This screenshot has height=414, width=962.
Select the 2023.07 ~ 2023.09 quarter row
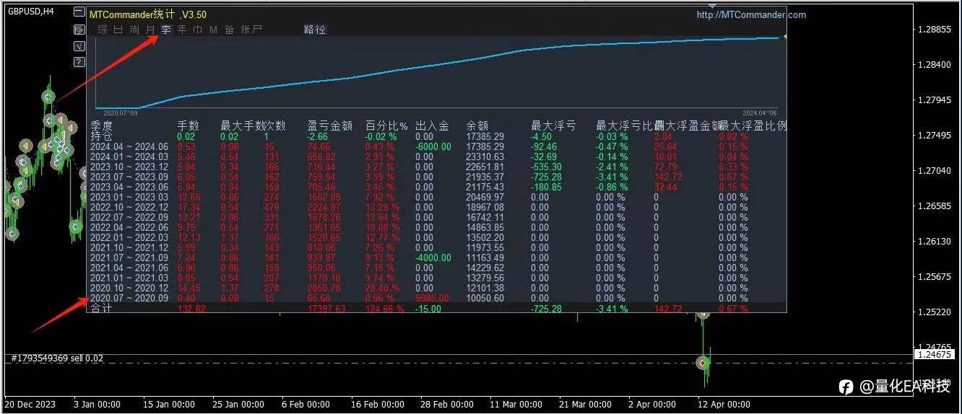pyautogui.click(x=435, y=177)
